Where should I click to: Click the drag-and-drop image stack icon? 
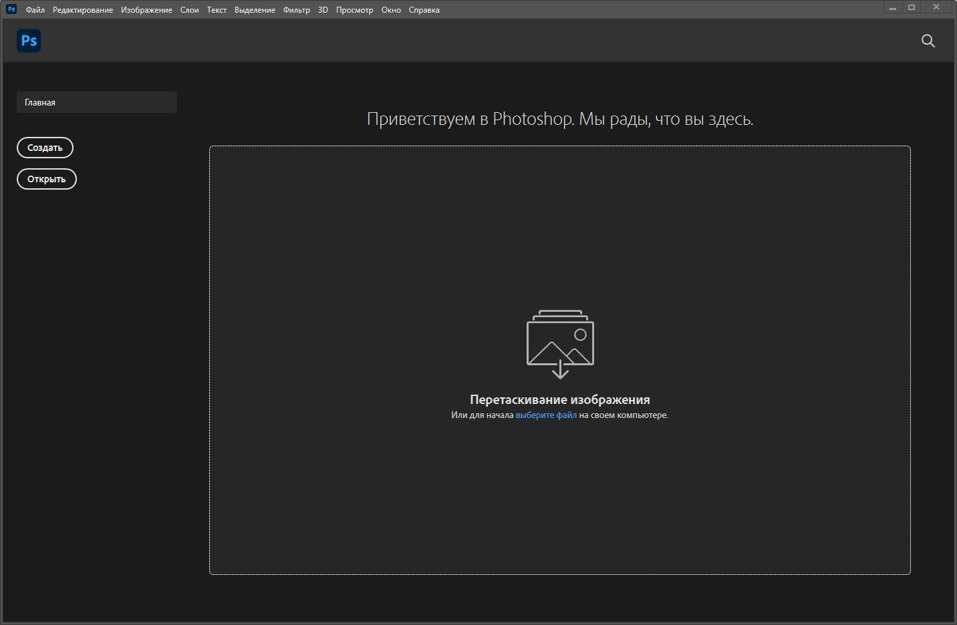click(x=560, y=344)
